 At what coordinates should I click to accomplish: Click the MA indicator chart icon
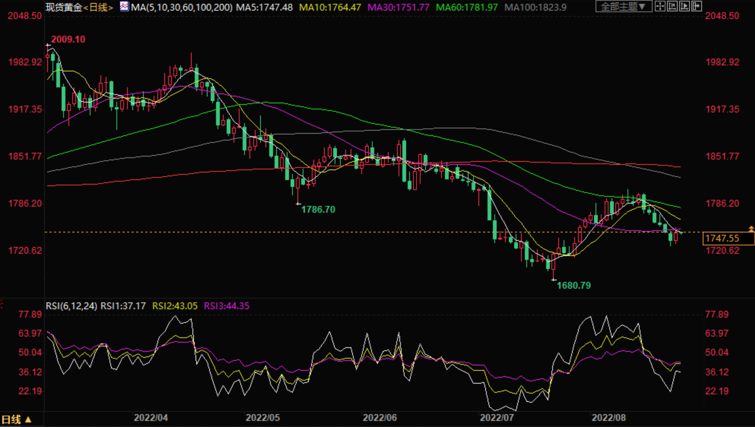tap(124, 7)
